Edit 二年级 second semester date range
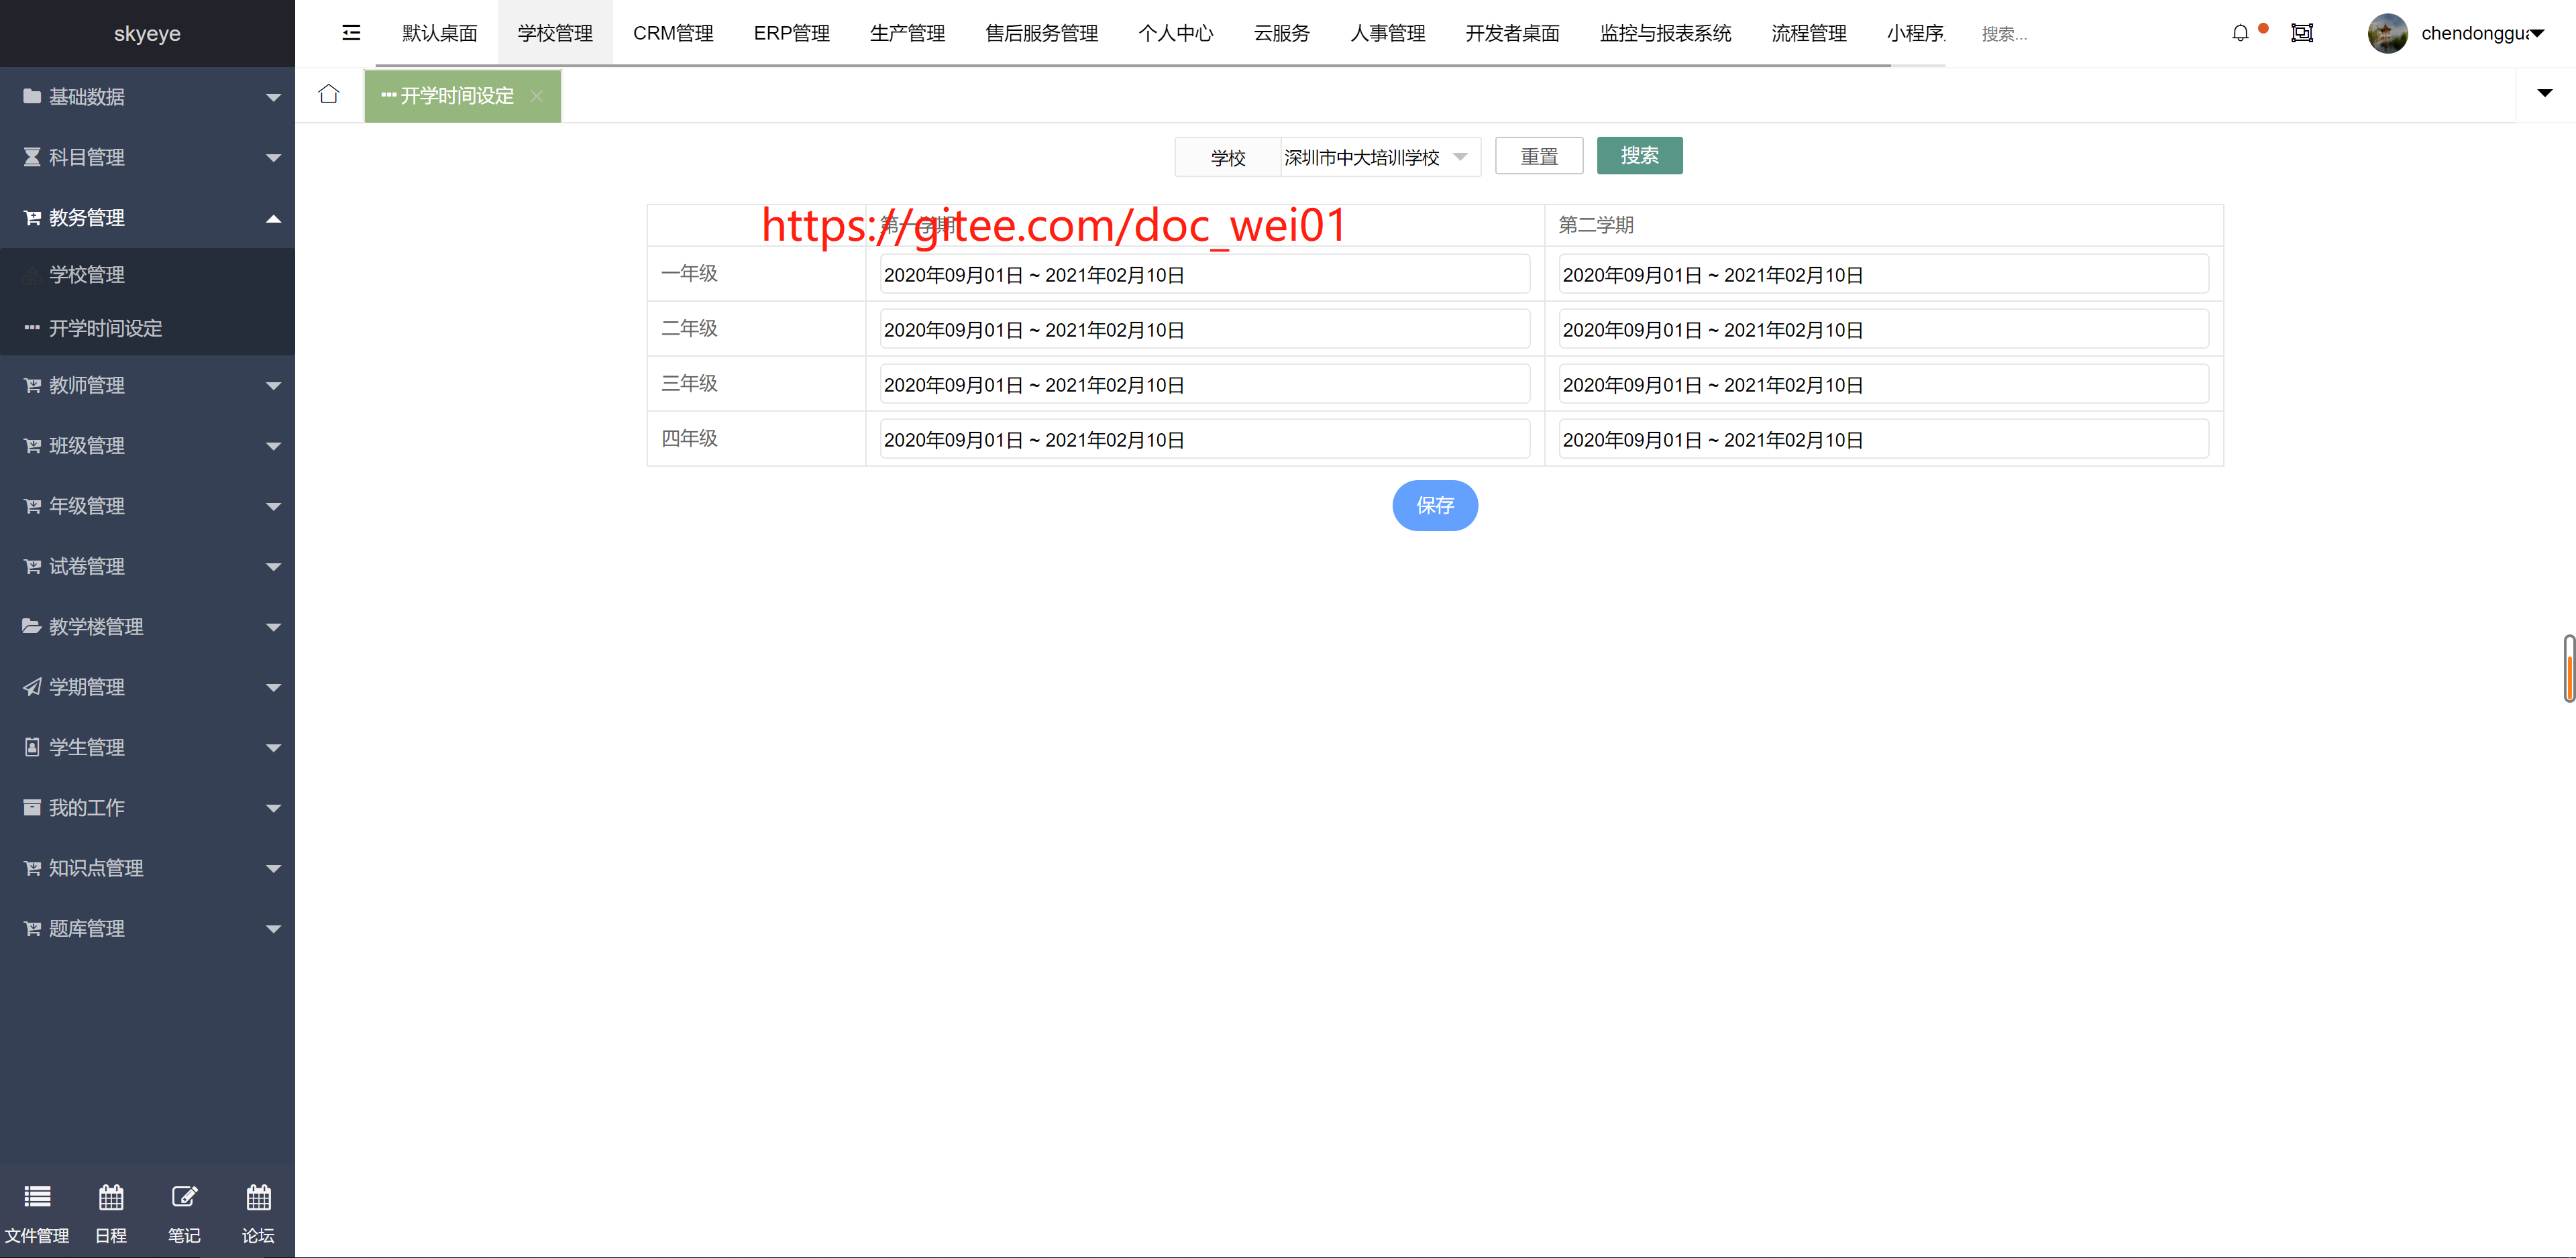This screenshot has height=1258, width=2576. point(1883,329)
